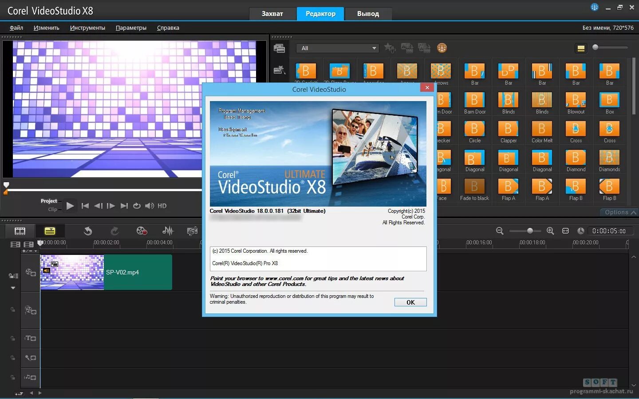The image size is (639, 399).
Task: Click the Show All Visible Tracks icon
Action: pos(15,244)
